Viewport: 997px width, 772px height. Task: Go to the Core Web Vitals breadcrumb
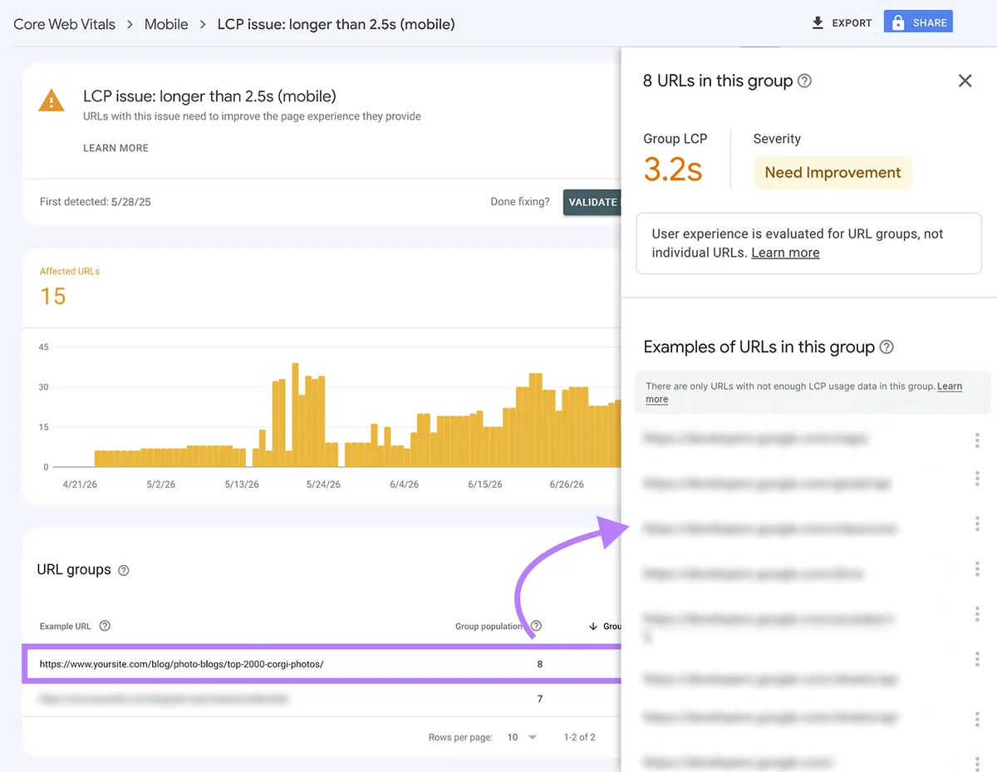[66, 24]
